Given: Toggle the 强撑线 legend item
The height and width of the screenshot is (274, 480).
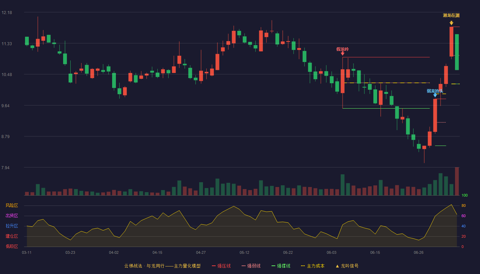Looking at the screenshot, I should click(281, 266).
